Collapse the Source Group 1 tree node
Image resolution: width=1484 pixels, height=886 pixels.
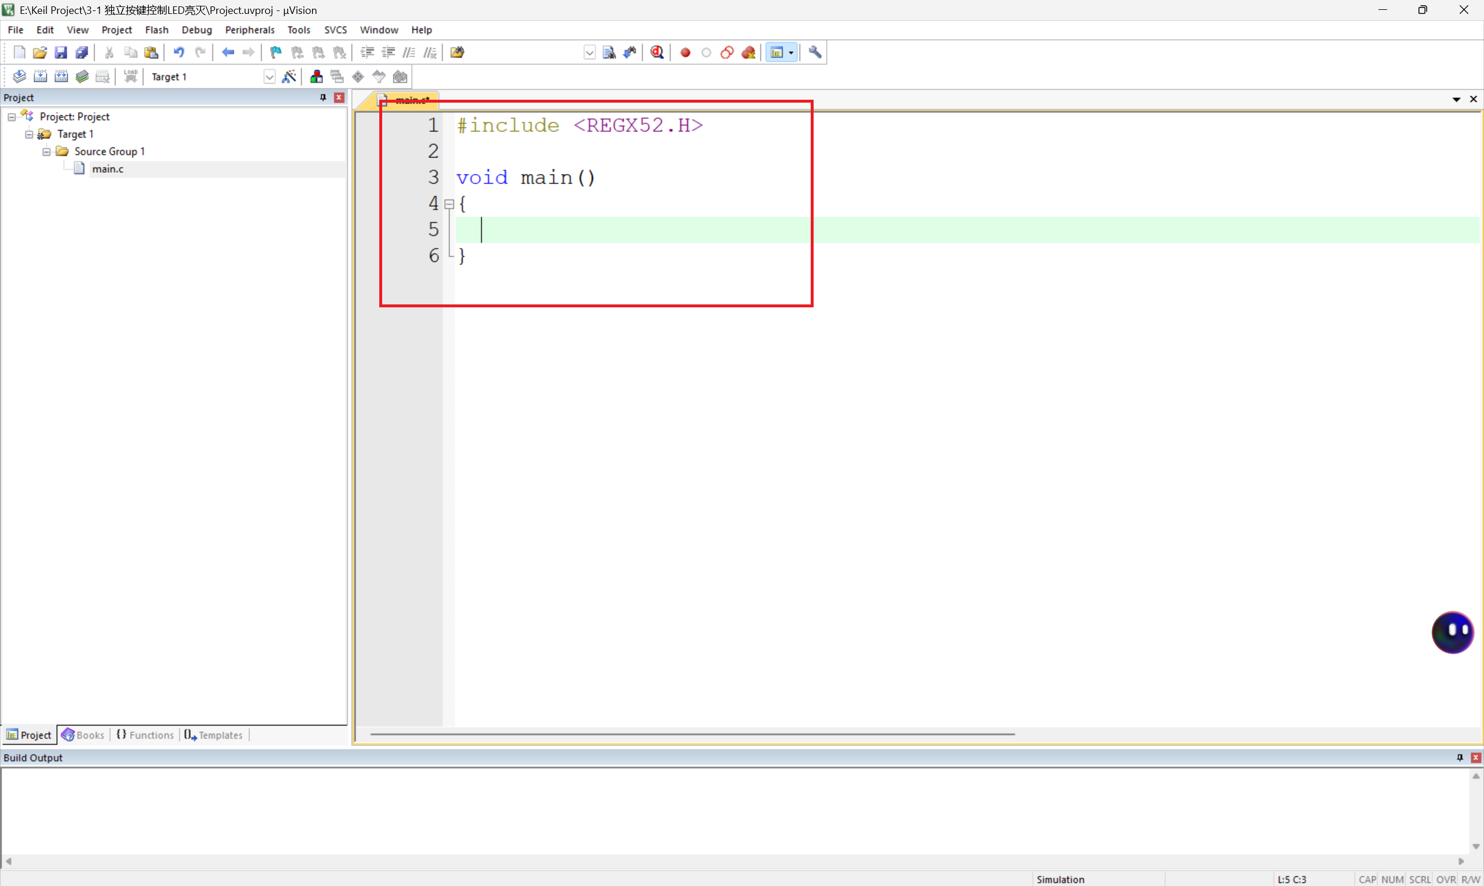pyautogui.click(x=46, y=152)
